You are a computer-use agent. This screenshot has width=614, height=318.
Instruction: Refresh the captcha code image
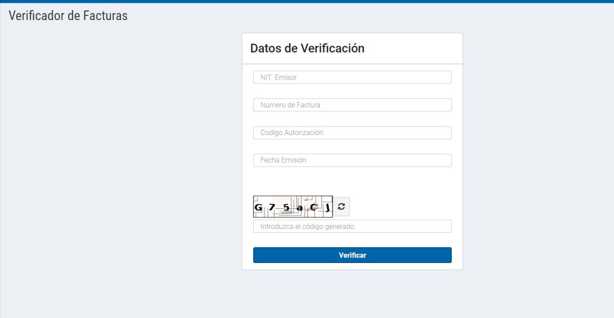point(341,206)
